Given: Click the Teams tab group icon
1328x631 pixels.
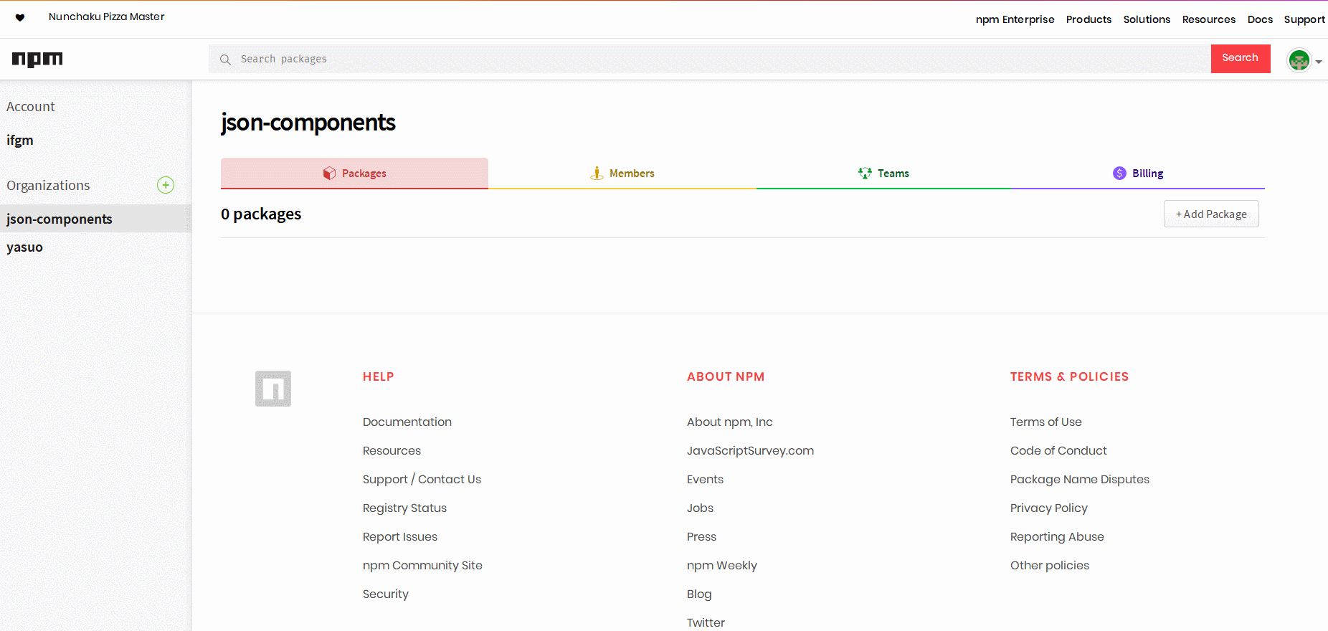Looking at the screenshot, I should coord(865,174).
